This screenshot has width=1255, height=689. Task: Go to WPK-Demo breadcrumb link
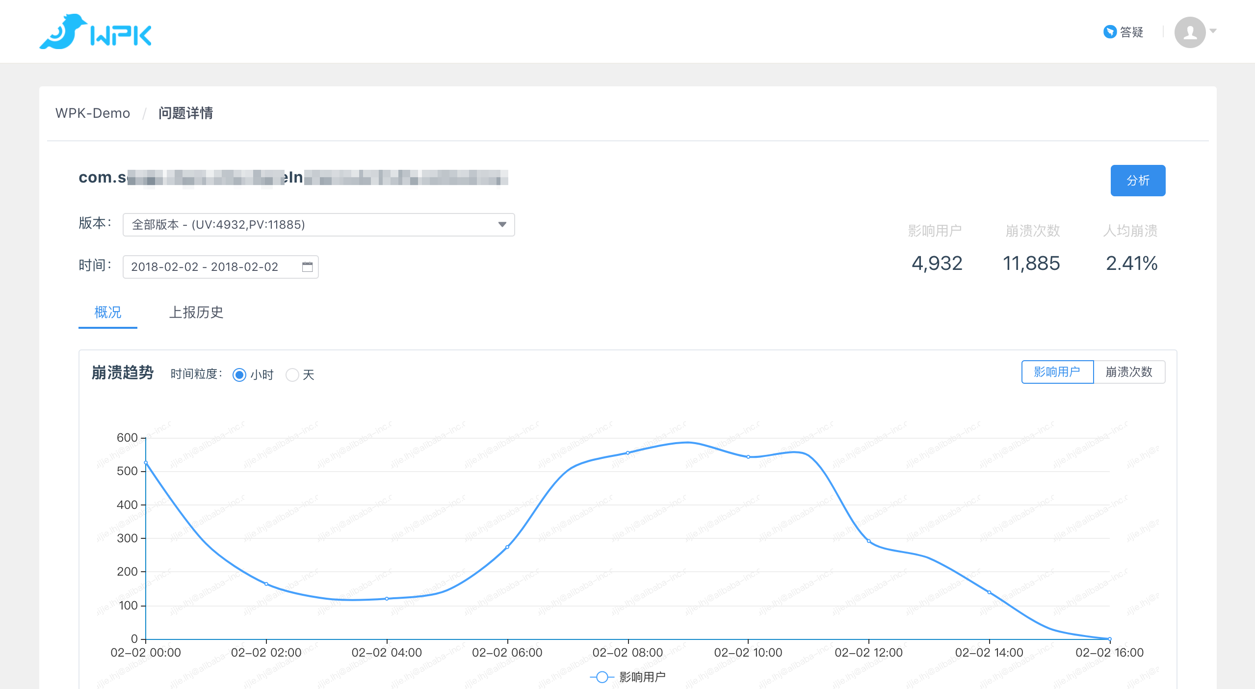coord(93,113)
